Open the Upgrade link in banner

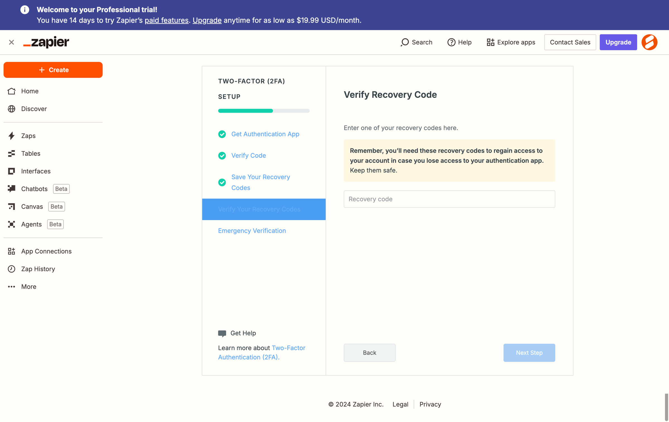[x=207, y=20]
